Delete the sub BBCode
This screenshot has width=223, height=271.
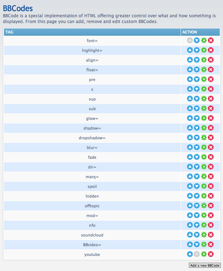tap(211, 108)
